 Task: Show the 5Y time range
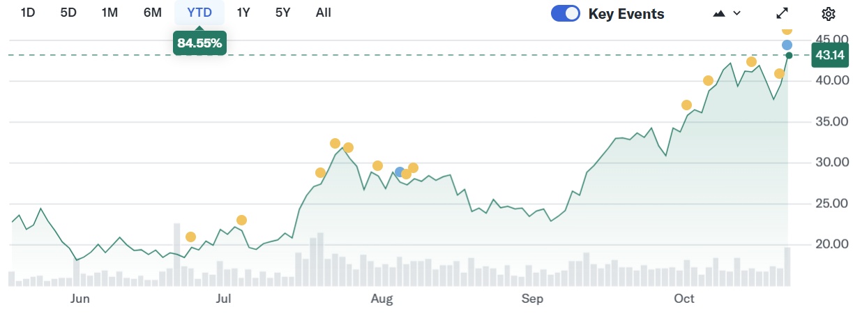coord(282,12)
